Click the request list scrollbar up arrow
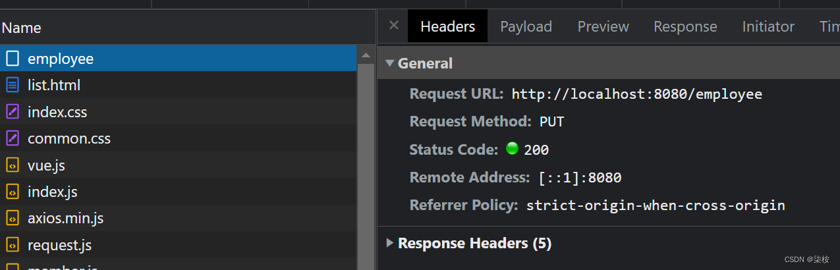The image size is (840, 270). 366,55
